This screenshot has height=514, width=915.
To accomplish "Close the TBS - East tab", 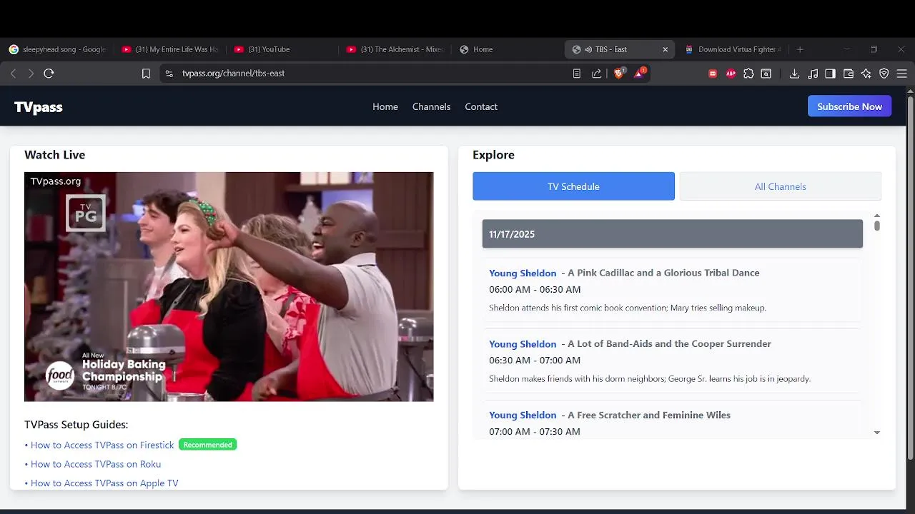I will [665, 49].
